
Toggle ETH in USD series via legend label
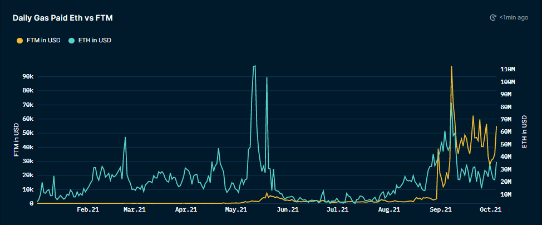point(94,40)
